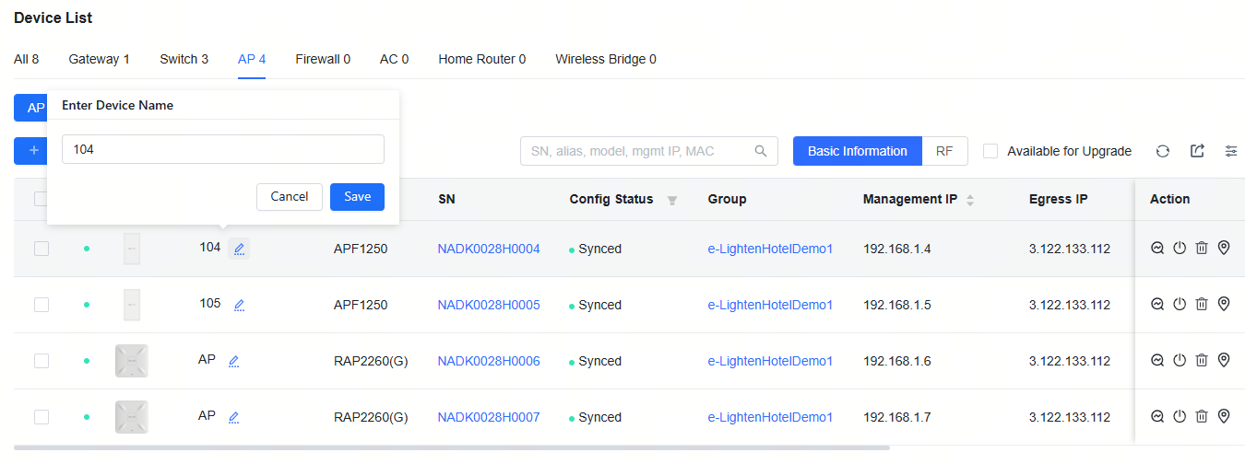Switch view to RF
This screenshot has width=1245, height=464.
click(x=944, y=151)
